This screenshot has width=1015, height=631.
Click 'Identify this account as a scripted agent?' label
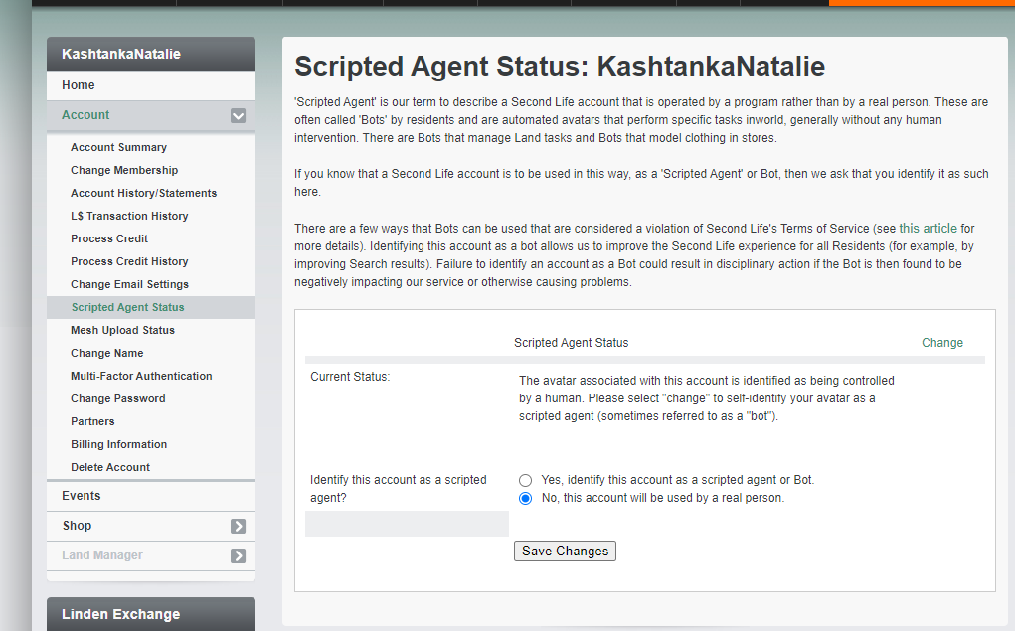pyautogui.click(x=398, y=489)
